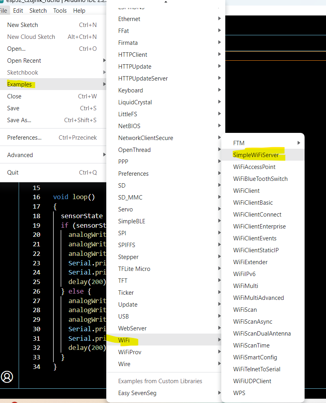Screen dimensions: 326x403
Task: Open the Ticker examples submenu
Action: point(165,292)
